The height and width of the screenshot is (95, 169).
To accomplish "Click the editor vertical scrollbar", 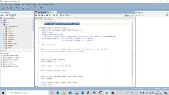I will (132, 50).
